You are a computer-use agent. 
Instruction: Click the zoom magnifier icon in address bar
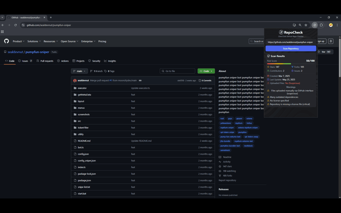[x=300, y=25]
